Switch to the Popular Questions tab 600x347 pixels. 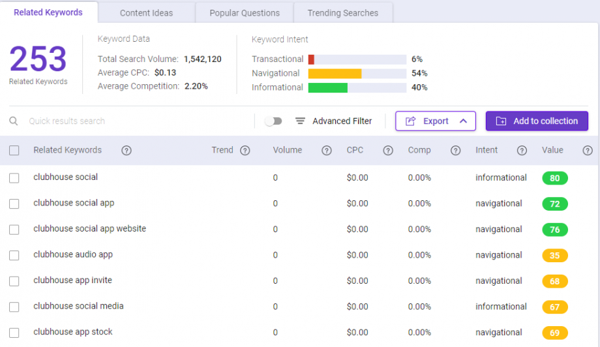(245, 13)
